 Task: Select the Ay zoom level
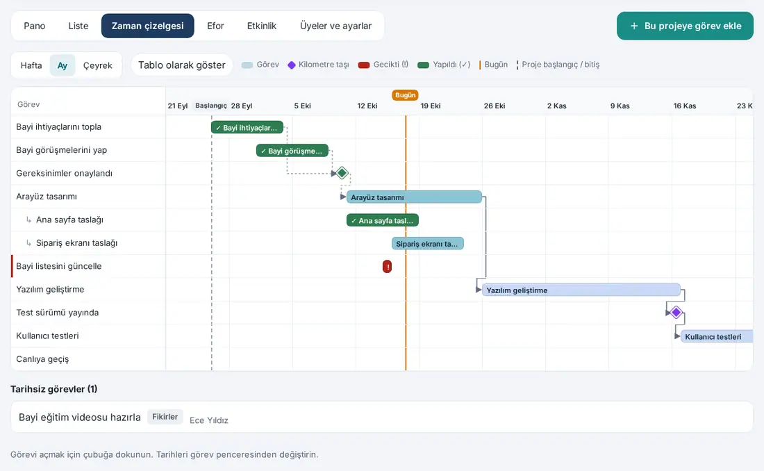click(x=63, y=65)
